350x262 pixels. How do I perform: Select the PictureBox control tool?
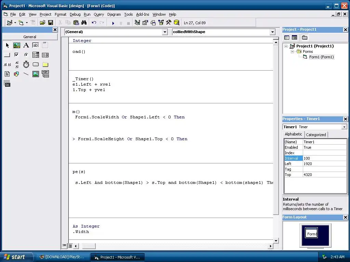17,45
